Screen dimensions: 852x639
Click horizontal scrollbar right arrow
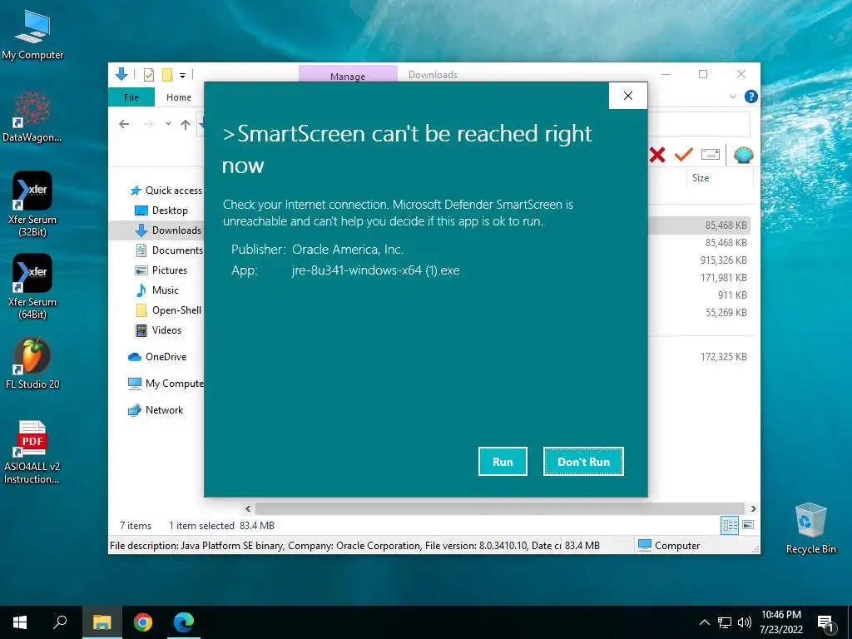click(753, 508)
